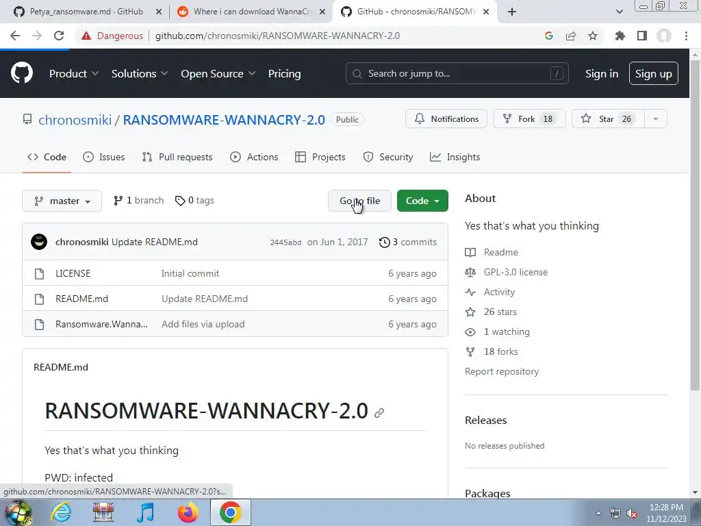
Task: Open the chronosmiki owner link
Action: pos(75,120)
